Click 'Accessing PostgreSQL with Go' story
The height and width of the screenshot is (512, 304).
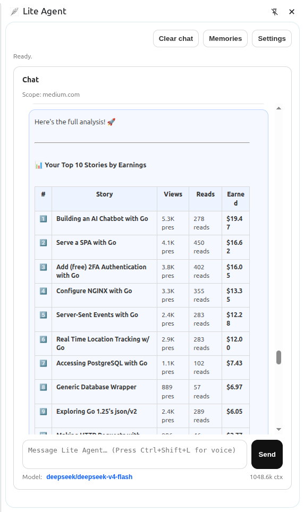coord(102,363)
